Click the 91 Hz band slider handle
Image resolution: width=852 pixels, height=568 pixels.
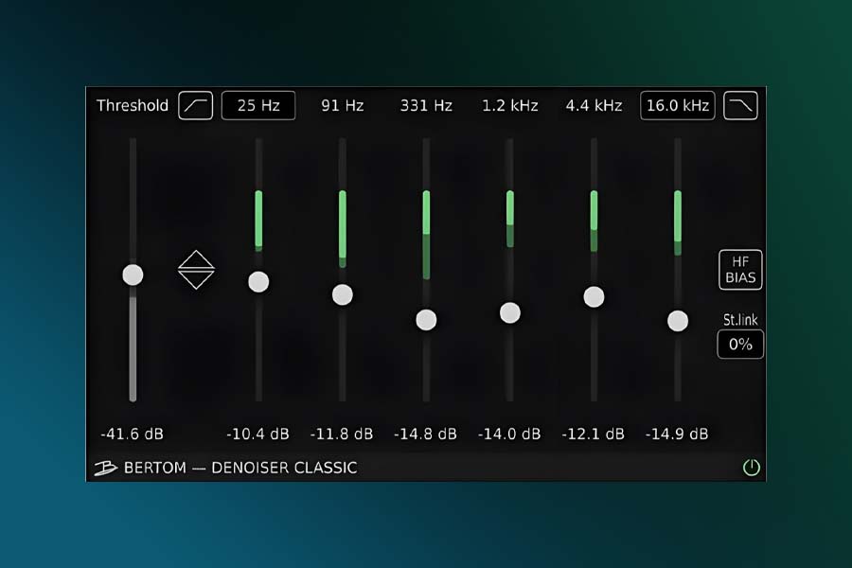(x=343, y=294)
